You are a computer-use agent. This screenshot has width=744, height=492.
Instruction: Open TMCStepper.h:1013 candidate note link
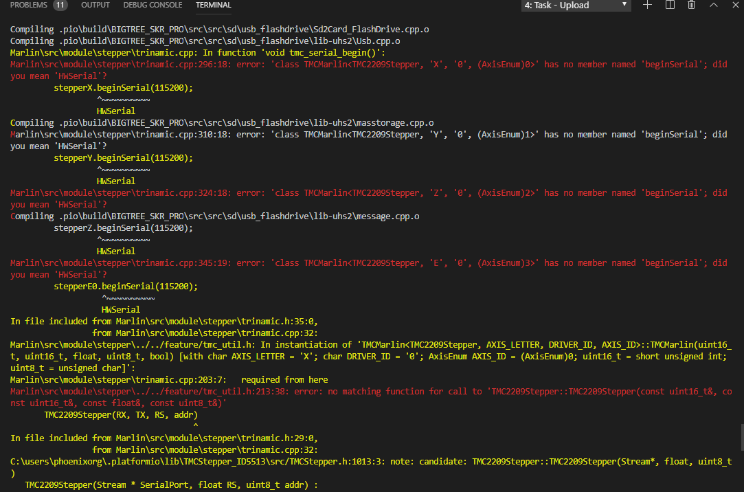tap(158, 461)
